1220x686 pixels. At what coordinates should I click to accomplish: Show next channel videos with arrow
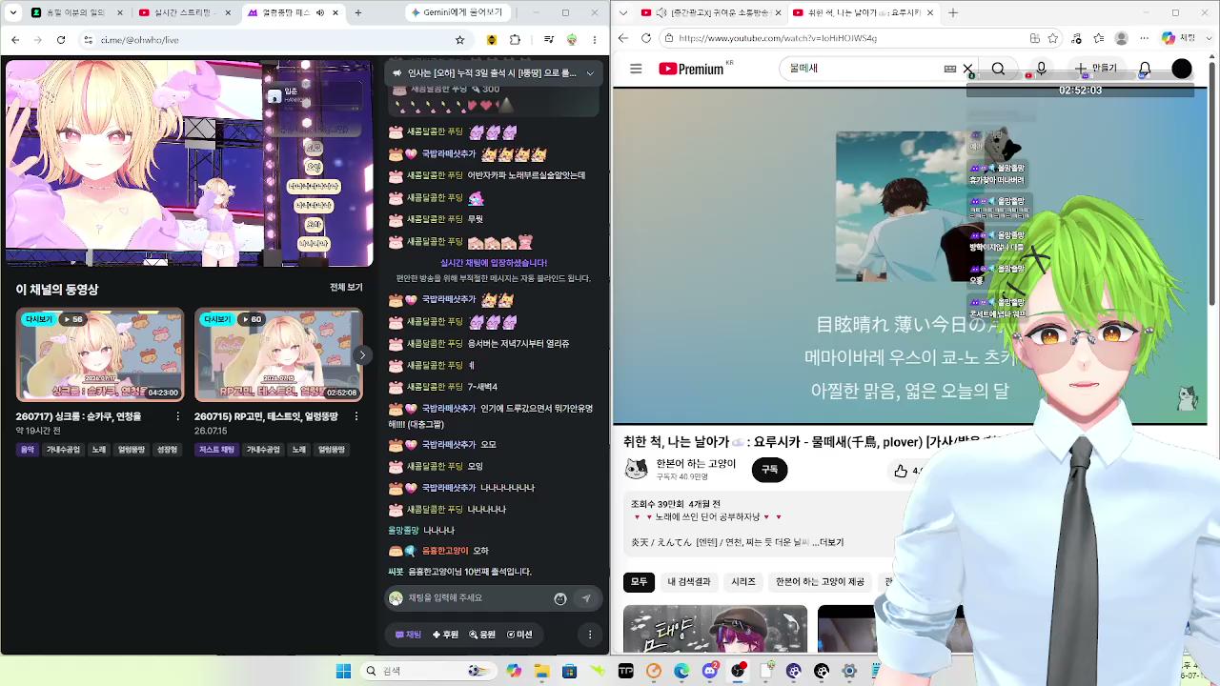pos(362,355)
